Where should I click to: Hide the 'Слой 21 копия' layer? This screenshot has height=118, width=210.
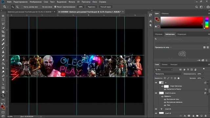tap(156, 93)
